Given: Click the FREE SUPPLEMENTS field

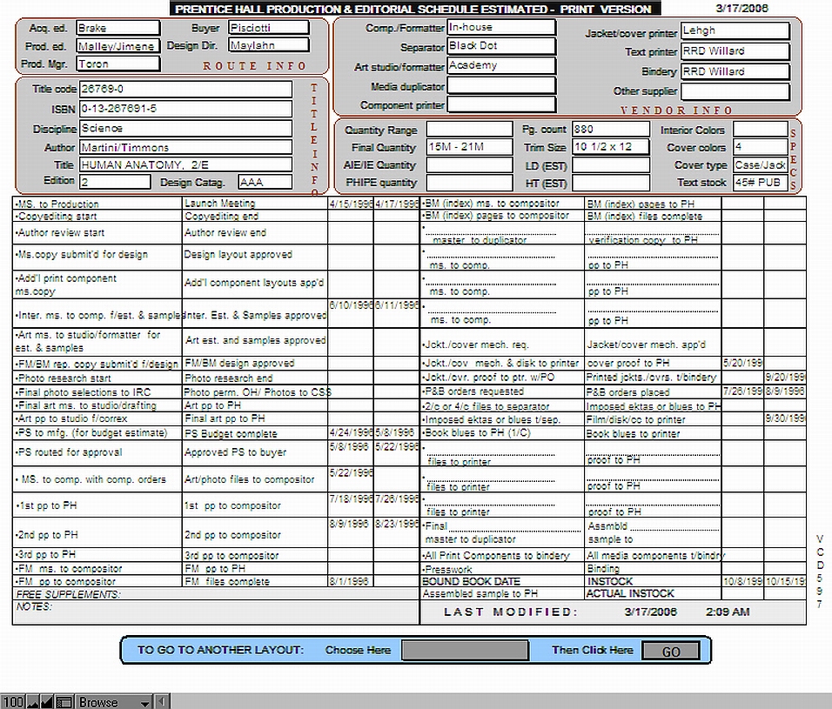Looking at the screenshot, I should 216,594.
